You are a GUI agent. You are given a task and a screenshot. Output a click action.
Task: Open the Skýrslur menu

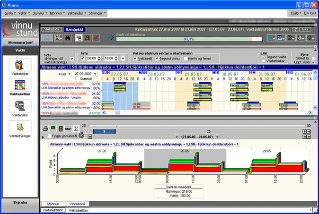pos(40,13)
